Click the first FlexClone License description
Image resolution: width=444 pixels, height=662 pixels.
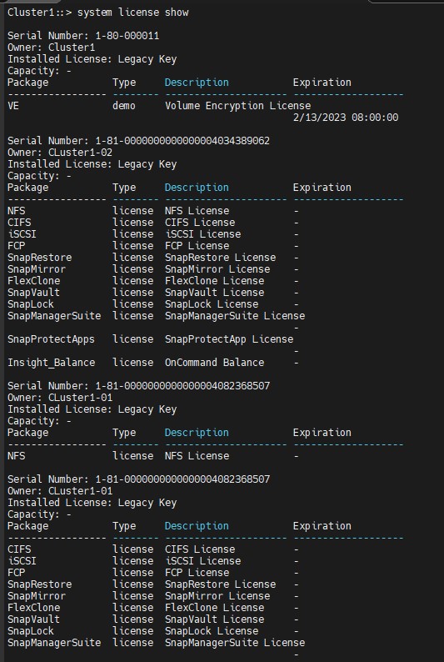click(x=215, y=281)
